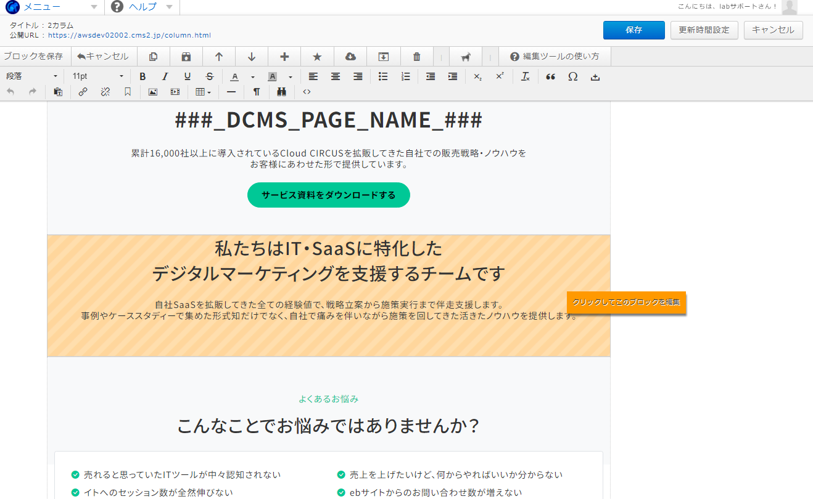Add a new block with plus icon
Viewport: 813px width, 499px height.
[x=284, y=57]
